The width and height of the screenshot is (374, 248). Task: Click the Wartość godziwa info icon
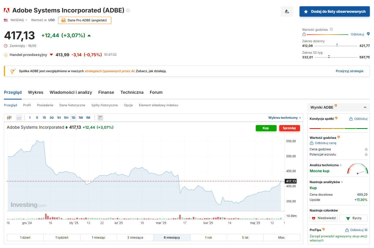(331, 29)
